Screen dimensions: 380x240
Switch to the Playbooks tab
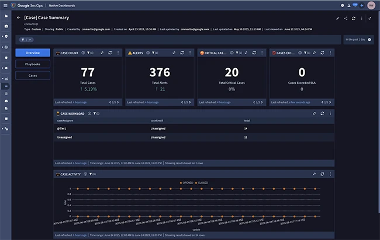tap(33, 64)
